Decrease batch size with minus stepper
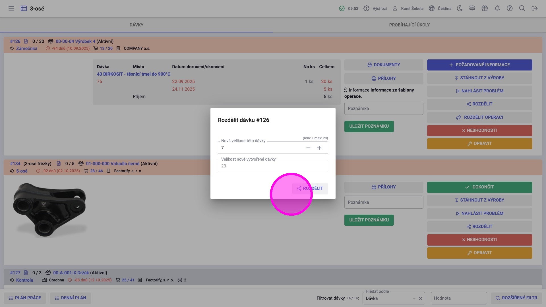 pos(308,148)
